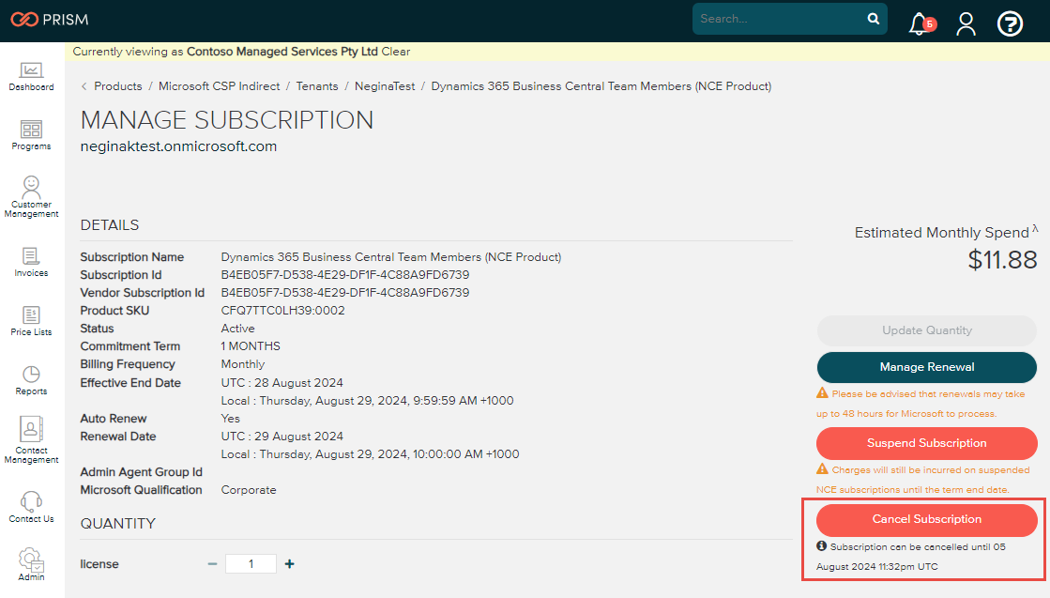Click the back chevron in breadcrumb

[x=84, y=86]
